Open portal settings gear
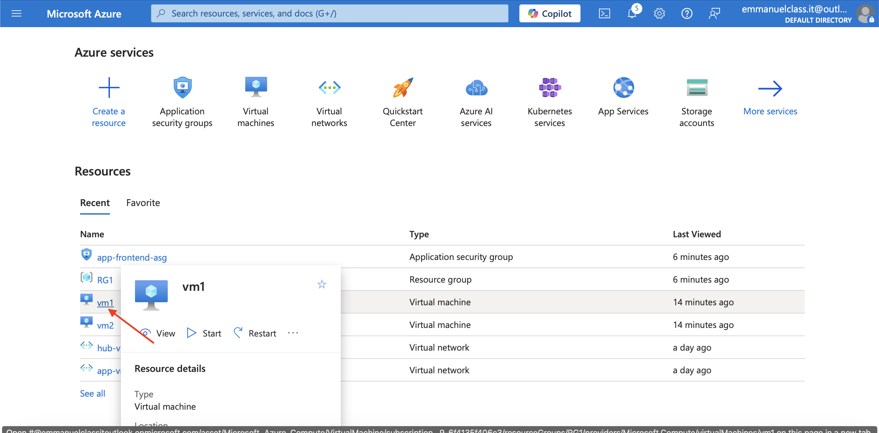 click(659, 13)
